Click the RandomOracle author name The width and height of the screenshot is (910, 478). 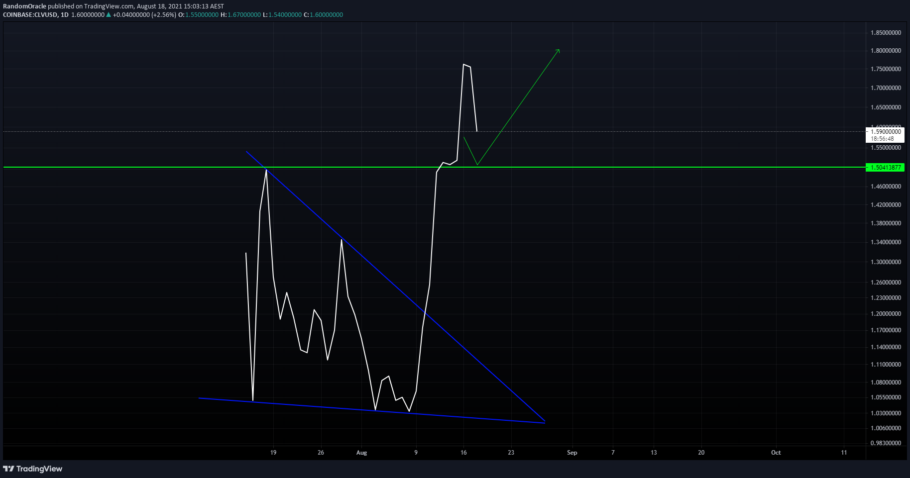[x=24, y=6]
